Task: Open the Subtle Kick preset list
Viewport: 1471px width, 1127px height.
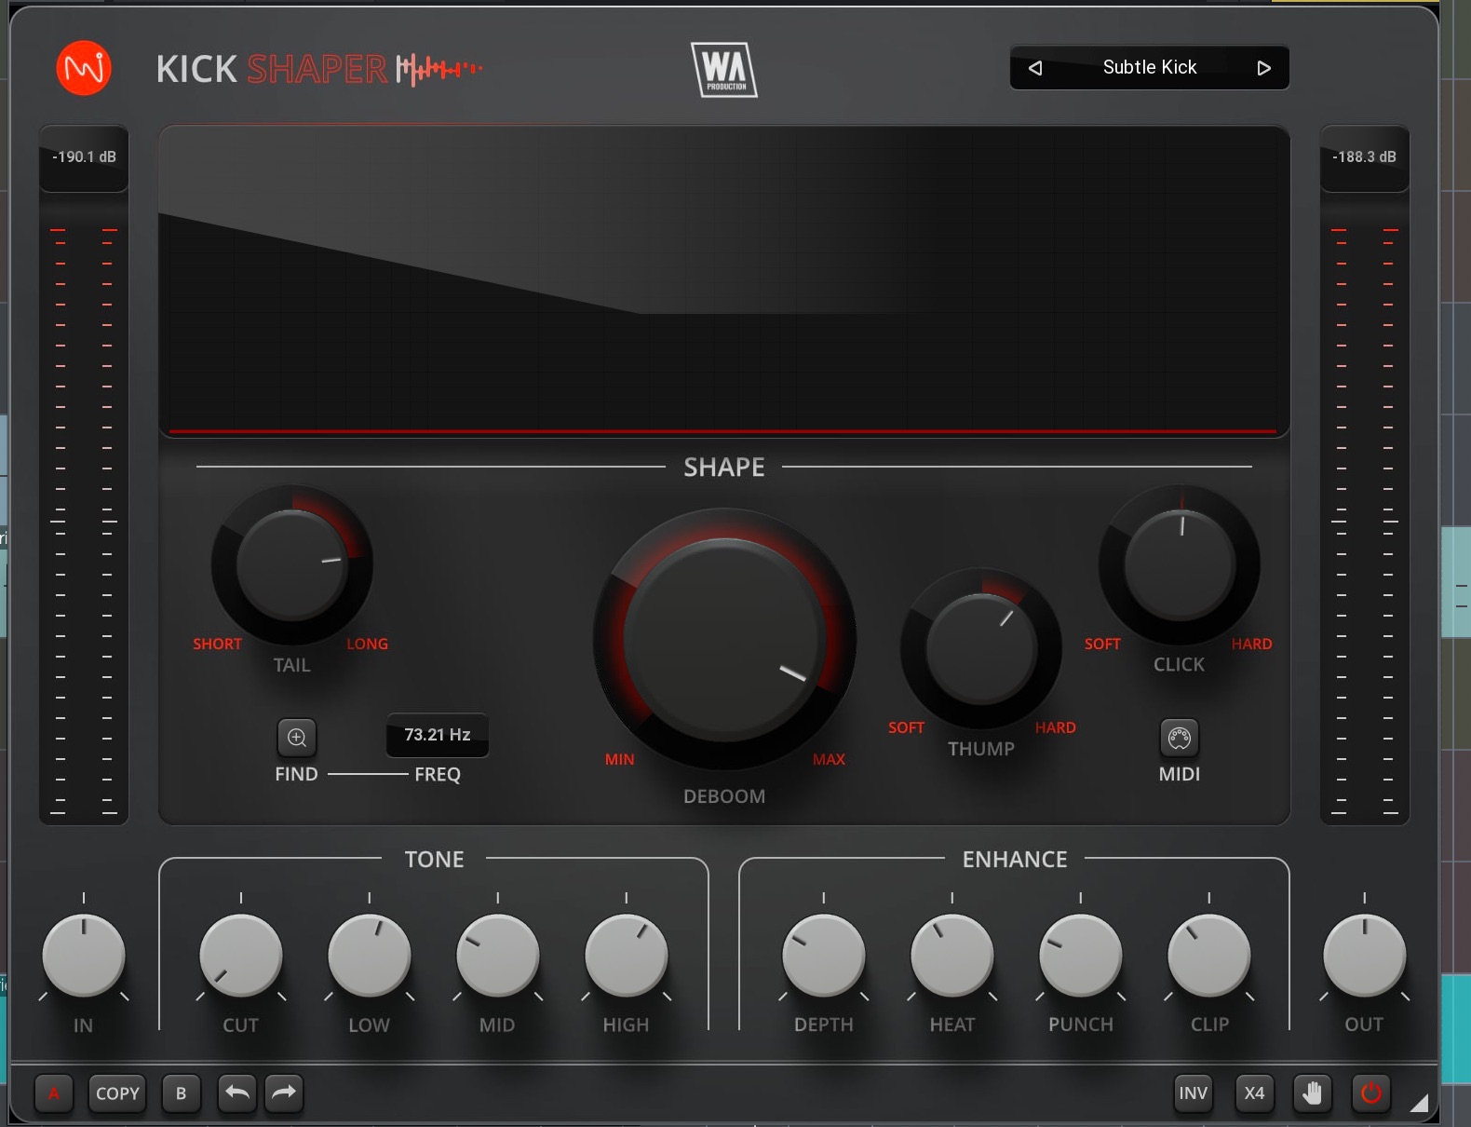Action: [1149, 68]
